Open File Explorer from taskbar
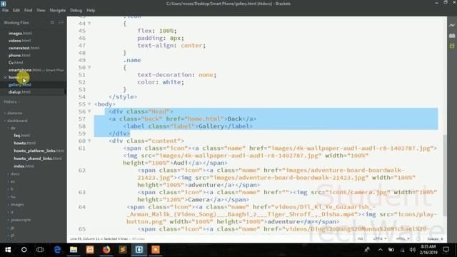Screen dimensions: 457x257 (74, 250)
